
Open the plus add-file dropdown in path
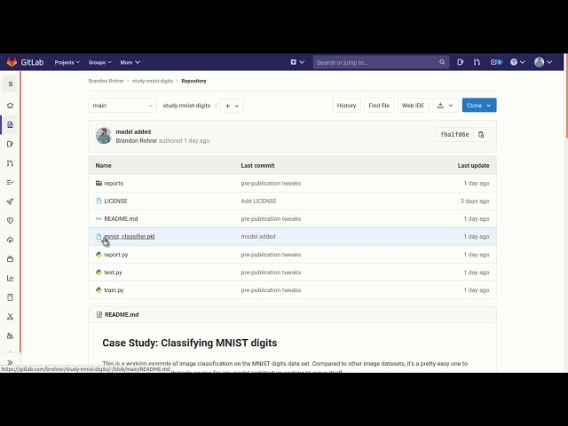pyautogui.click(x=232, y=106)
